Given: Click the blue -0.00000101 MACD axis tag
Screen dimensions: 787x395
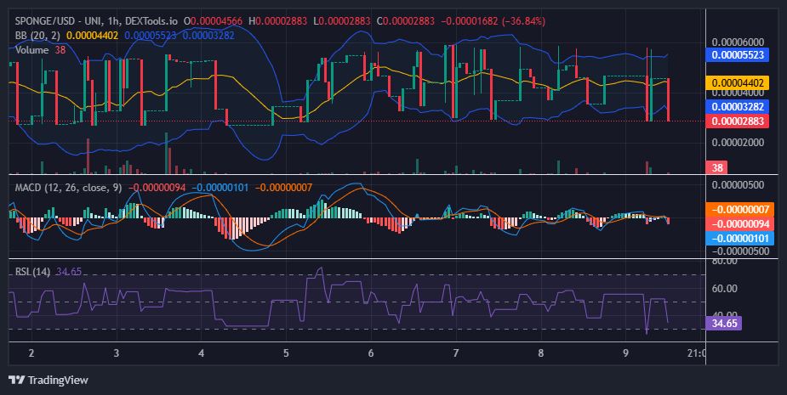Looking at the screenshot, I should click(x=740, y=239).
